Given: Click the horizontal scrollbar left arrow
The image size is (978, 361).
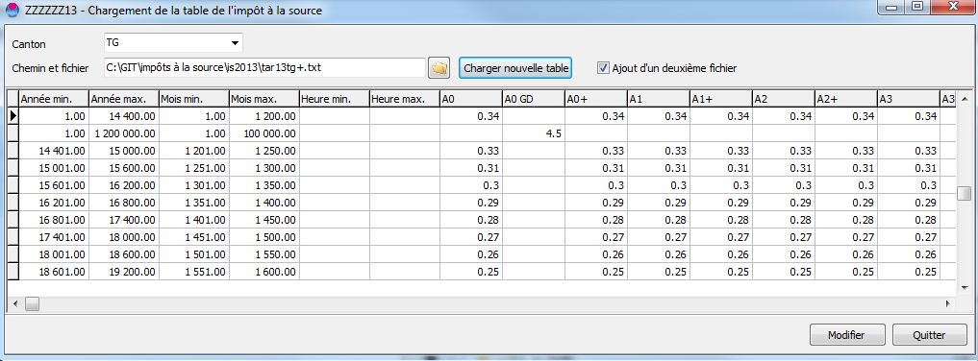Looking at the screenshot, I should tap(15, 303).
